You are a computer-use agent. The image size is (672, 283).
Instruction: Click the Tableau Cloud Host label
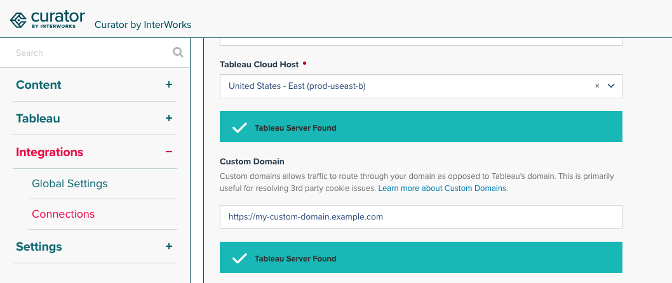click(x=259, y=65)
